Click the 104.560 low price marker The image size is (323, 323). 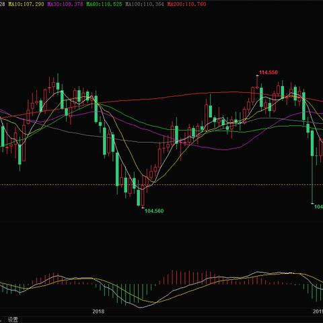point(154,211)
